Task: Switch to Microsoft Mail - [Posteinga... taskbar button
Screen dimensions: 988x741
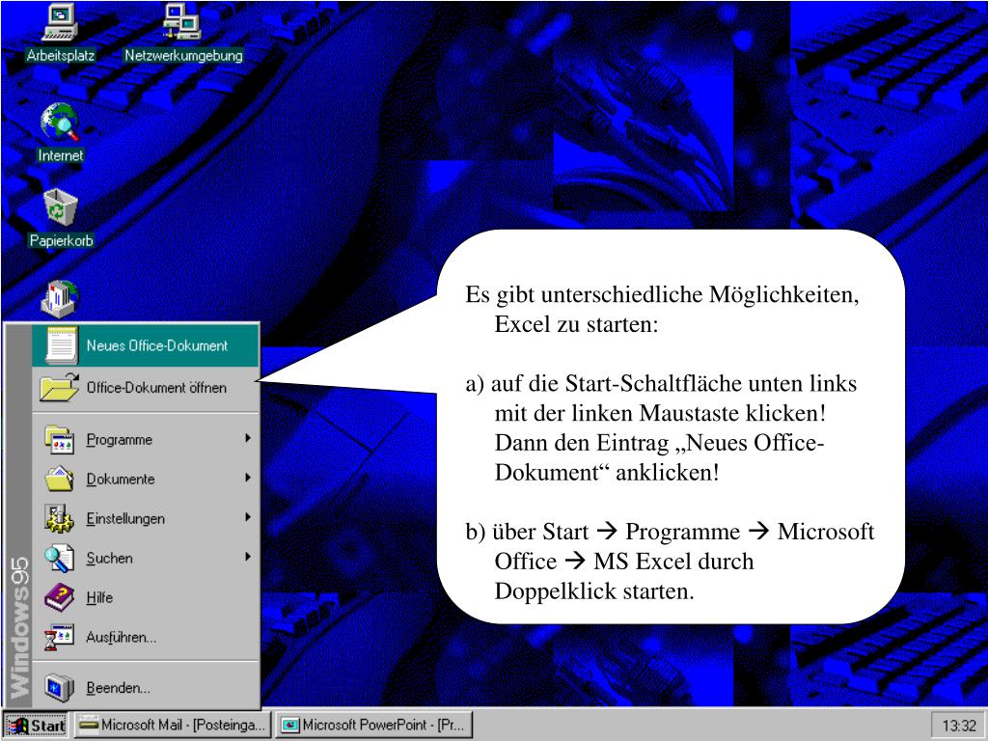Action: point(173,725)
